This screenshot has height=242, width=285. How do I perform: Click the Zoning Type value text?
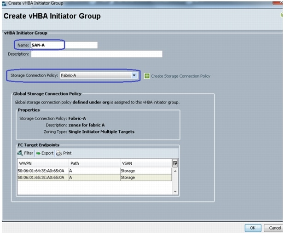pos(101,132)
